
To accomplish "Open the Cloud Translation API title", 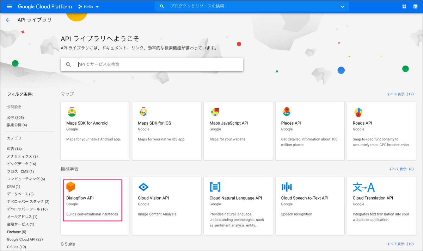I will click(x=373, y=198).
